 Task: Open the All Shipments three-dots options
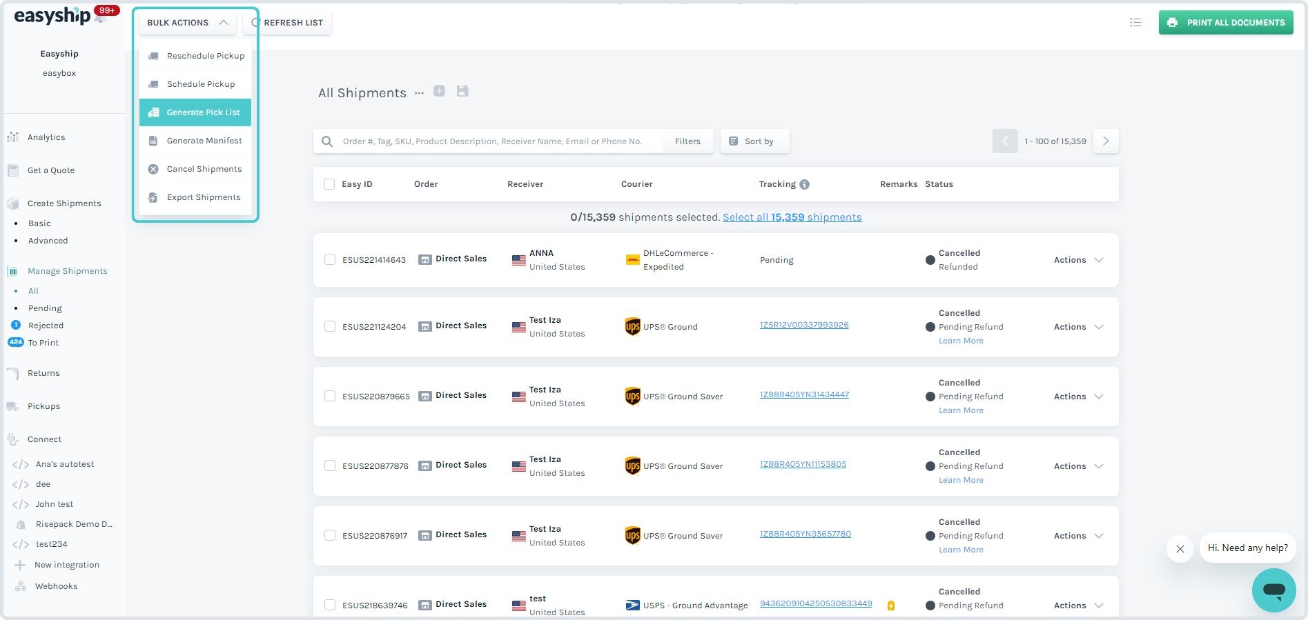pyautogui.click(x=419, y=93)
